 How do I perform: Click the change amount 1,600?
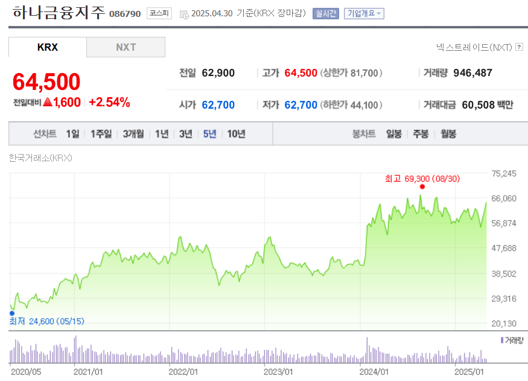66,102
